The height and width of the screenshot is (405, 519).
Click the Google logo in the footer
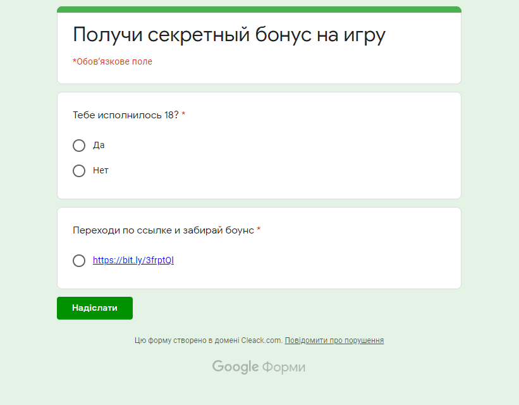click(235, 367)
